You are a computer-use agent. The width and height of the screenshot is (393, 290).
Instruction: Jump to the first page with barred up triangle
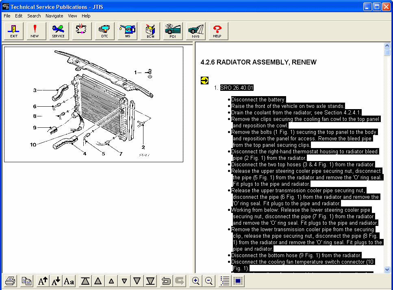(85, 281)
